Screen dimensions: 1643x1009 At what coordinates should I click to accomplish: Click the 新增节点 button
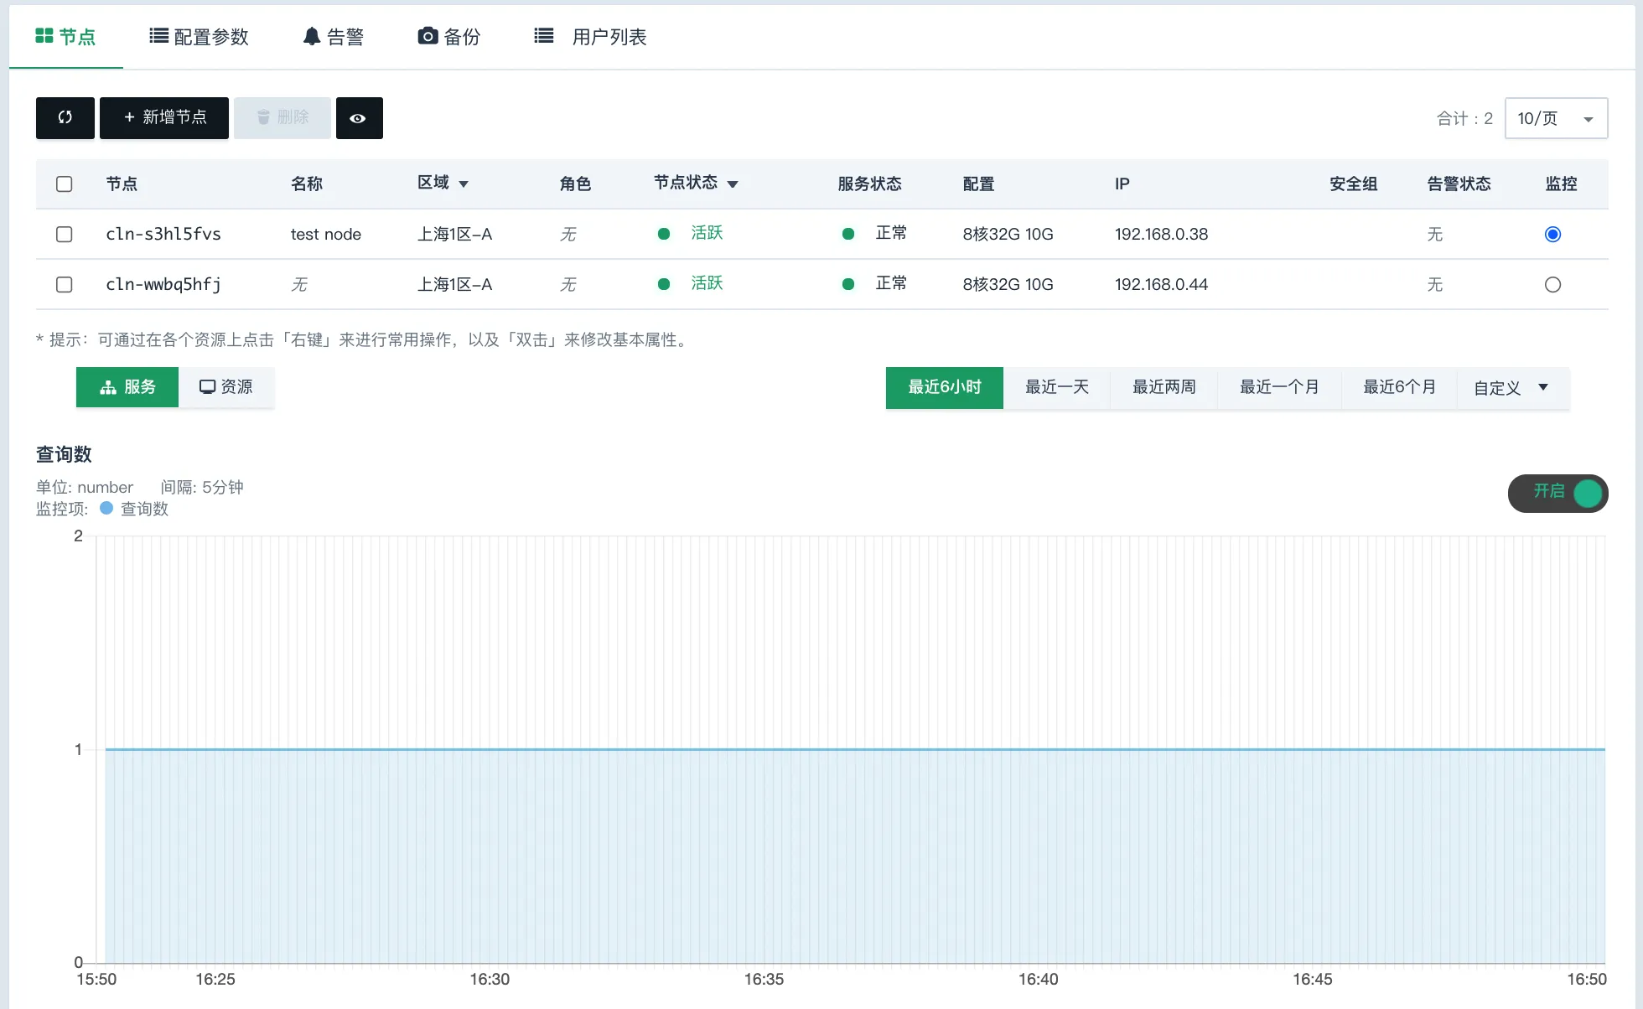click(x=164, y=118)
